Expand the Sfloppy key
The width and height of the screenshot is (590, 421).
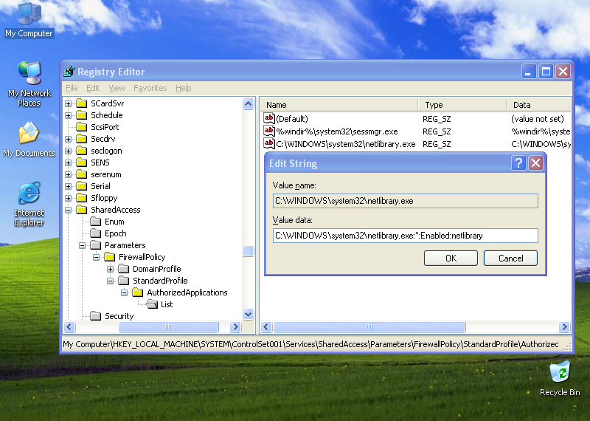(x=68, y=198)
